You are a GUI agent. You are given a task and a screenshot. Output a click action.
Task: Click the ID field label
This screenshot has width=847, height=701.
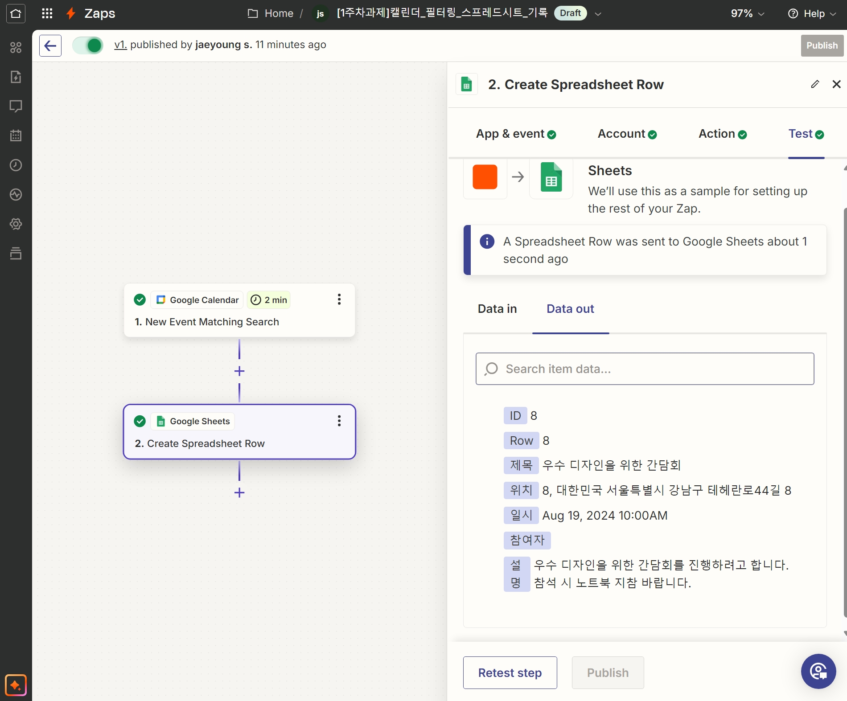click(x=515, y=416)
